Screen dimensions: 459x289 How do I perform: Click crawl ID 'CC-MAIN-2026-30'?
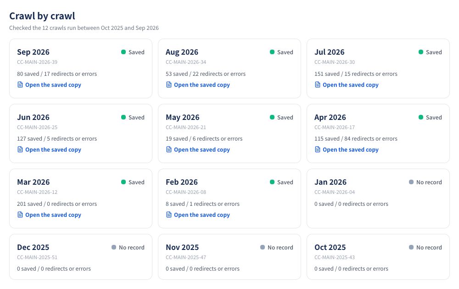(x=335, y=62)
